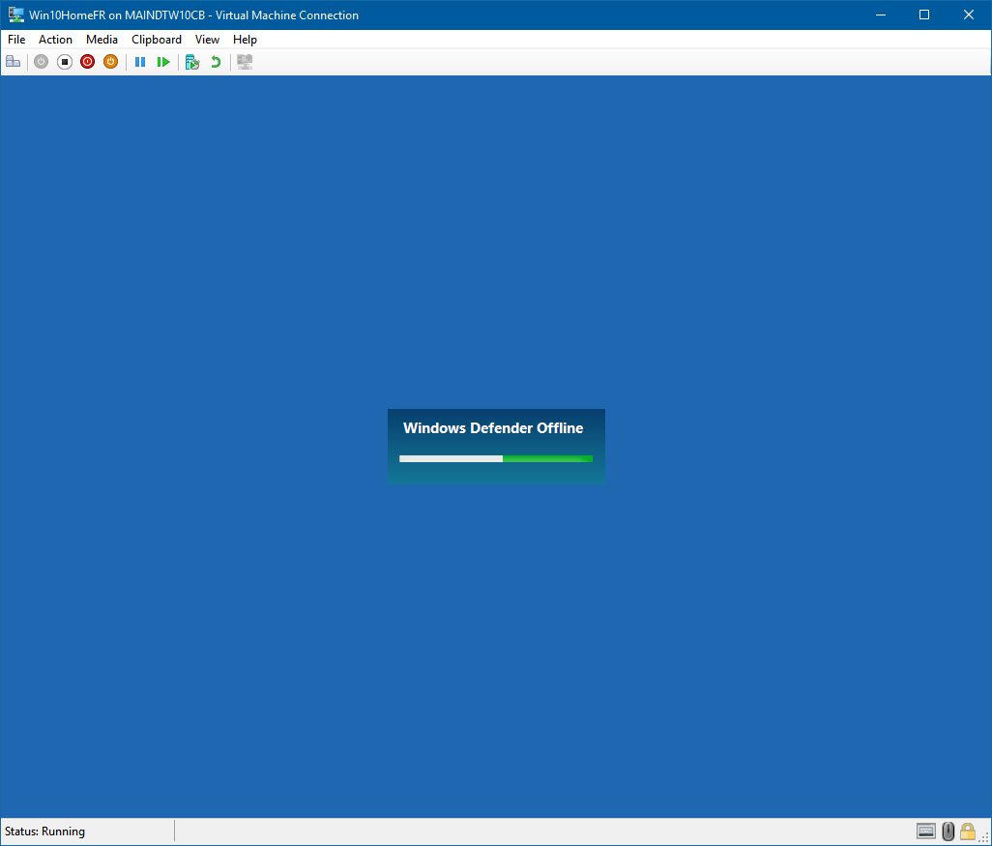
Task: Pause the virtual machine
Action: pyautogui.click(x=140, y=62)
